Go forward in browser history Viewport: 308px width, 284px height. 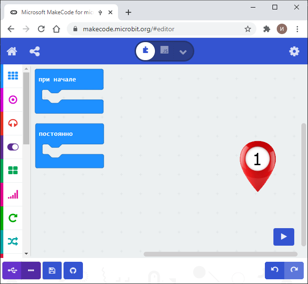[26, 29]
